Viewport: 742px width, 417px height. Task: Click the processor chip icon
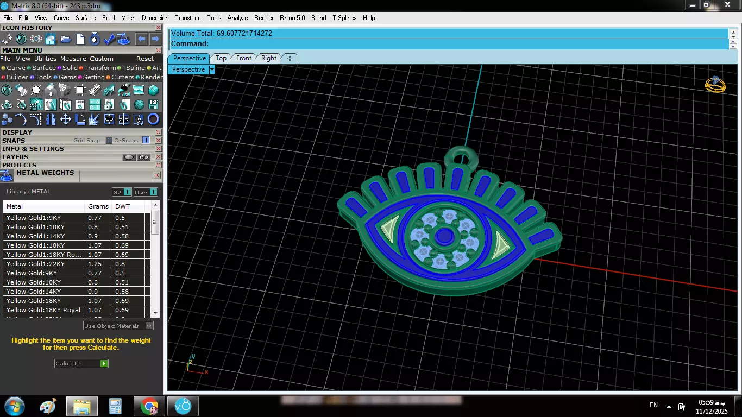(80, 90)
